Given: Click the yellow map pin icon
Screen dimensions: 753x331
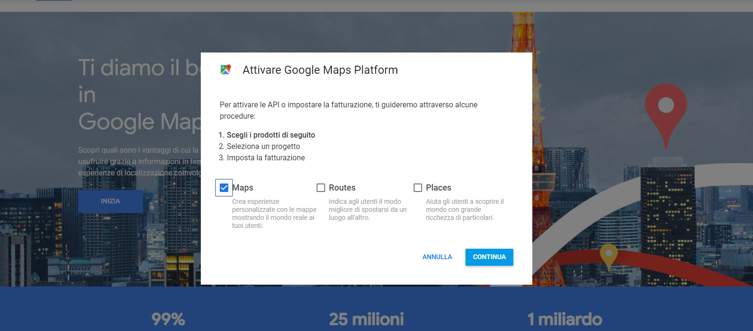Looking at the screenshot, I should pos(609,257).
